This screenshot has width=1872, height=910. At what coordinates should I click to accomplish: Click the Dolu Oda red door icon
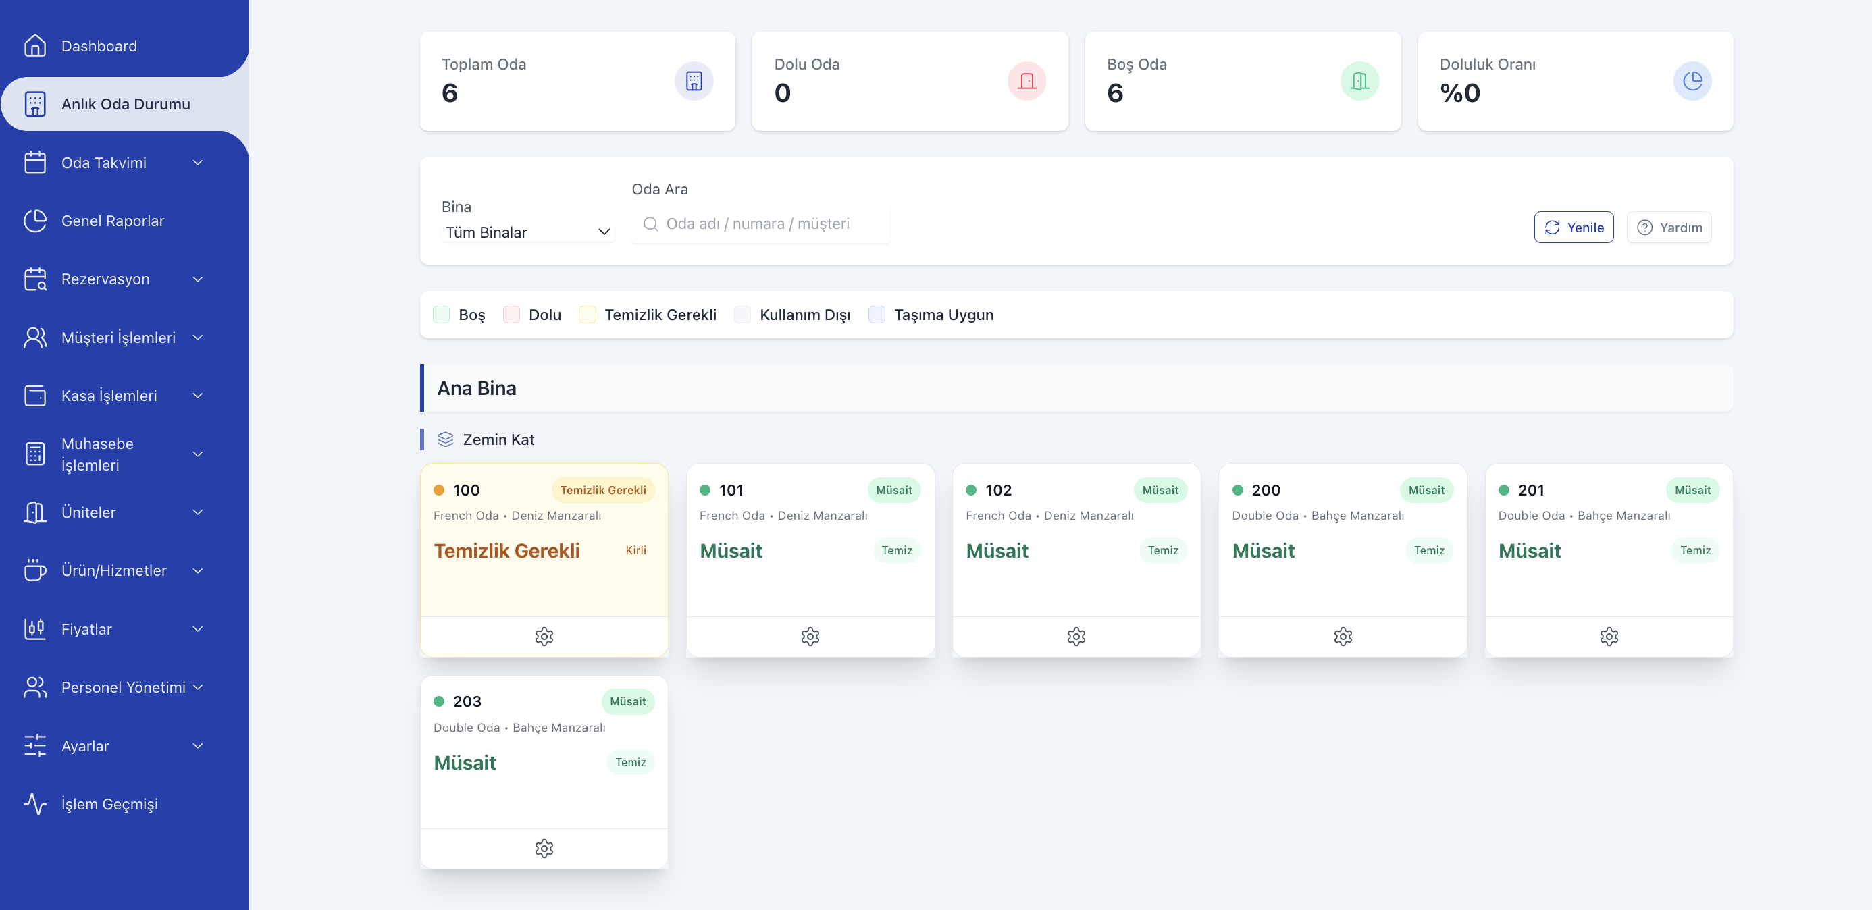click(x=1026, y=80)
